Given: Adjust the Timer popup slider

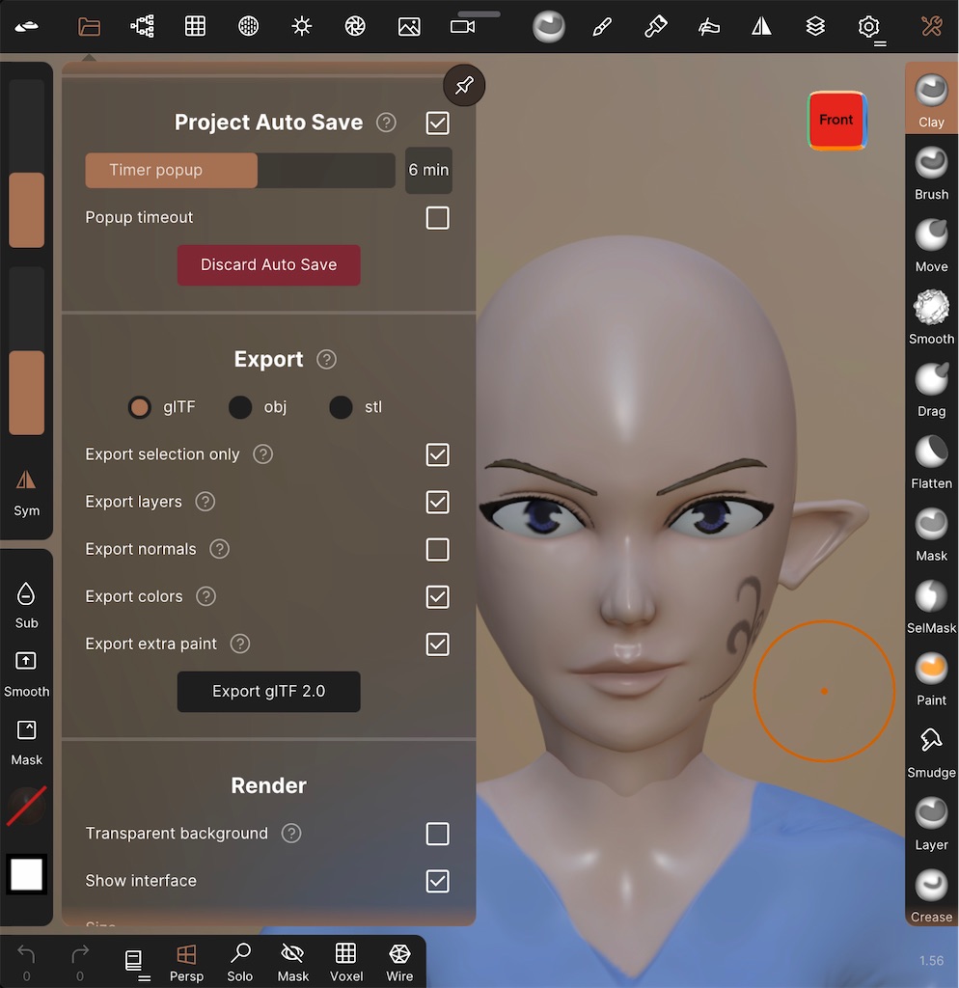Looking at the screenshot, I should pyautogui.click(x=240, y=170).
